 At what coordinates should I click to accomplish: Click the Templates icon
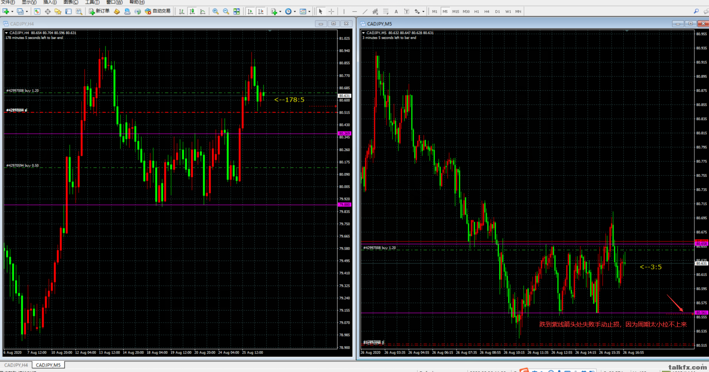303,11
